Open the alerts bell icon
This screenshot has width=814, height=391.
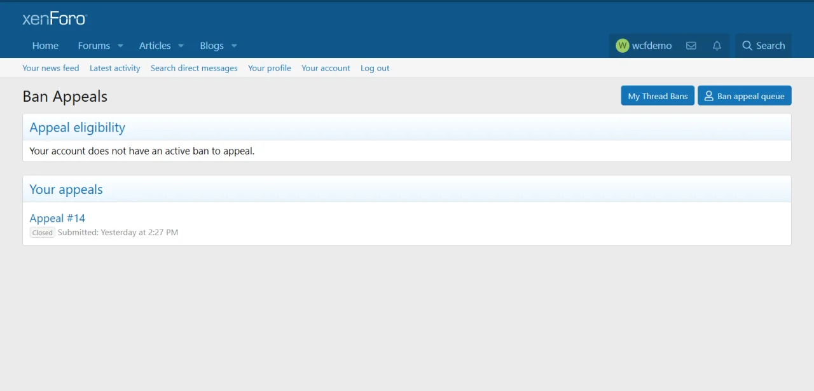tap(717, 46)
